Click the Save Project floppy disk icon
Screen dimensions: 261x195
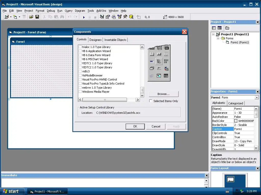37,17
